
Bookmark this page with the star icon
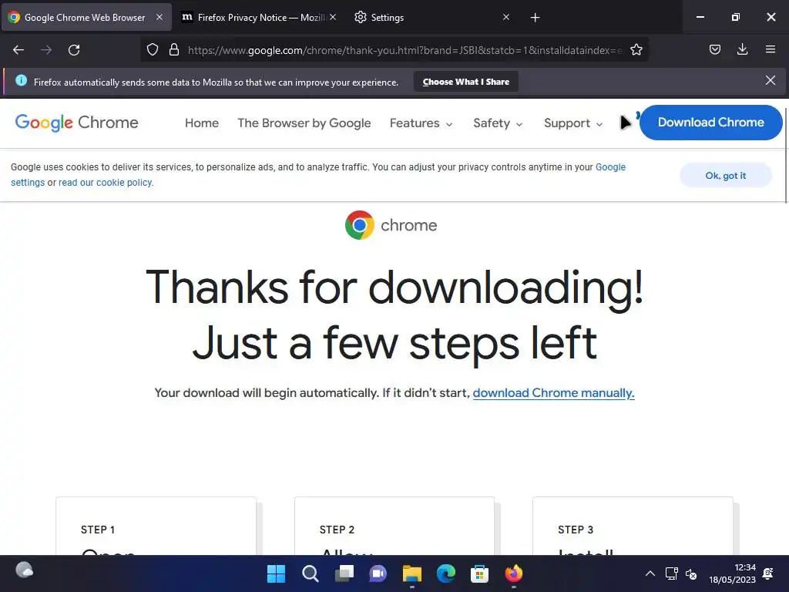pos(636,50)
